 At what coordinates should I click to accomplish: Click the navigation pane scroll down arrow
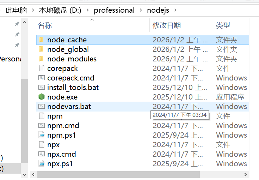[x=24, y=174]
